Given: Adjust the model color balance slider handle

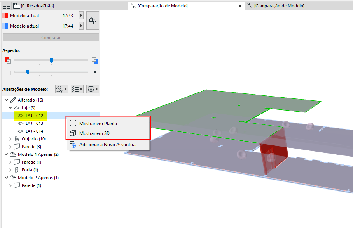Looking at the screenshot, I should [x=51, y=60].
